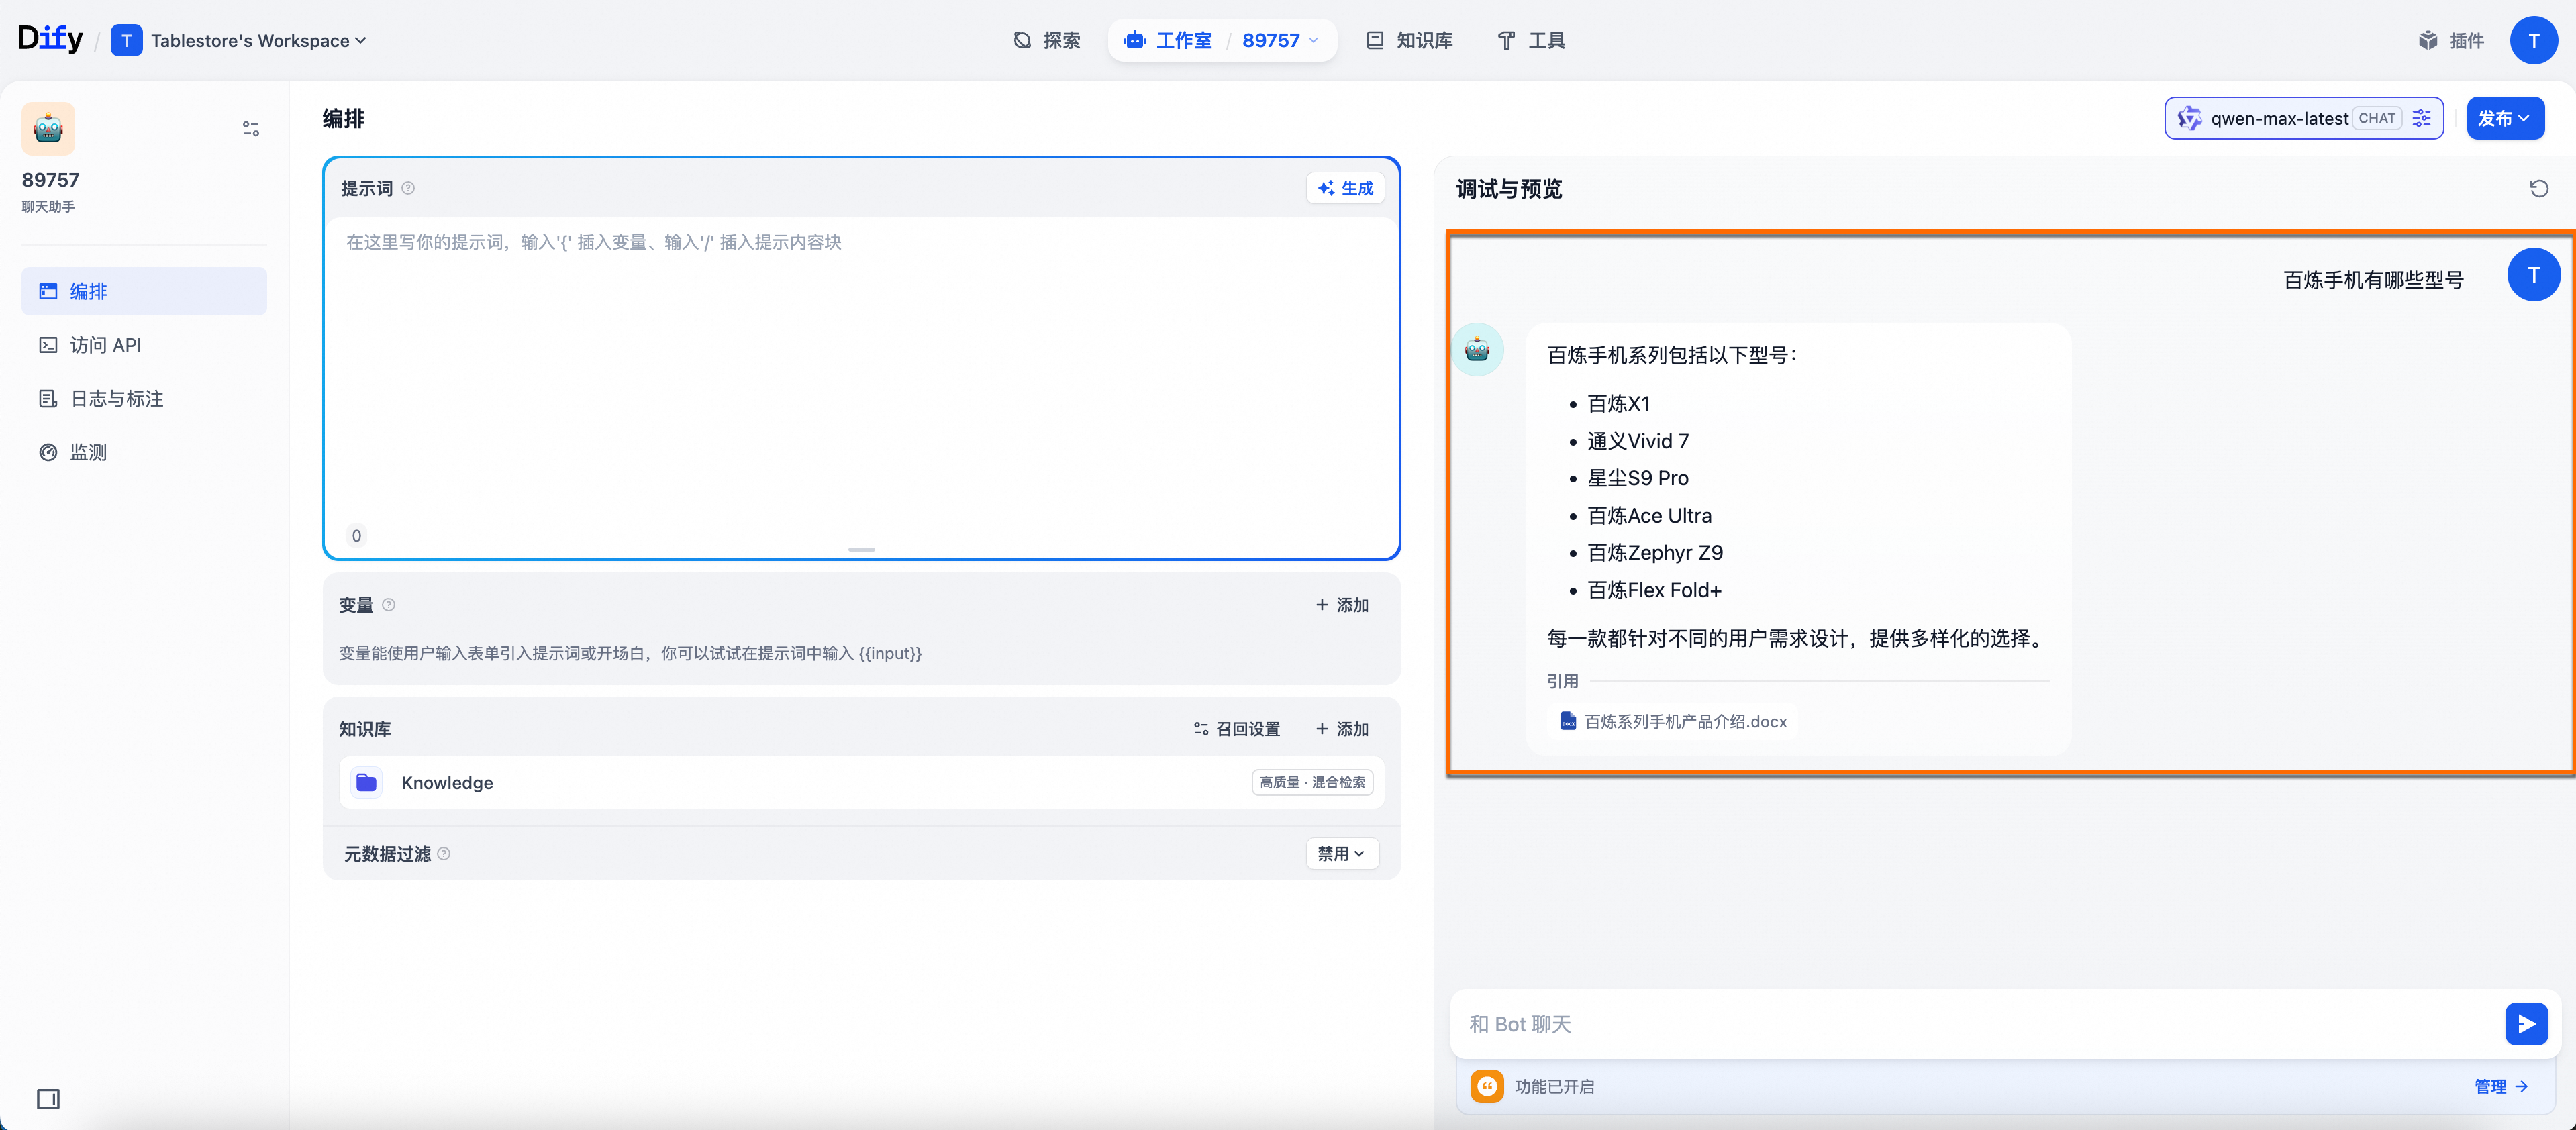Click the robot app icon in the sidebar

[48, 129]
